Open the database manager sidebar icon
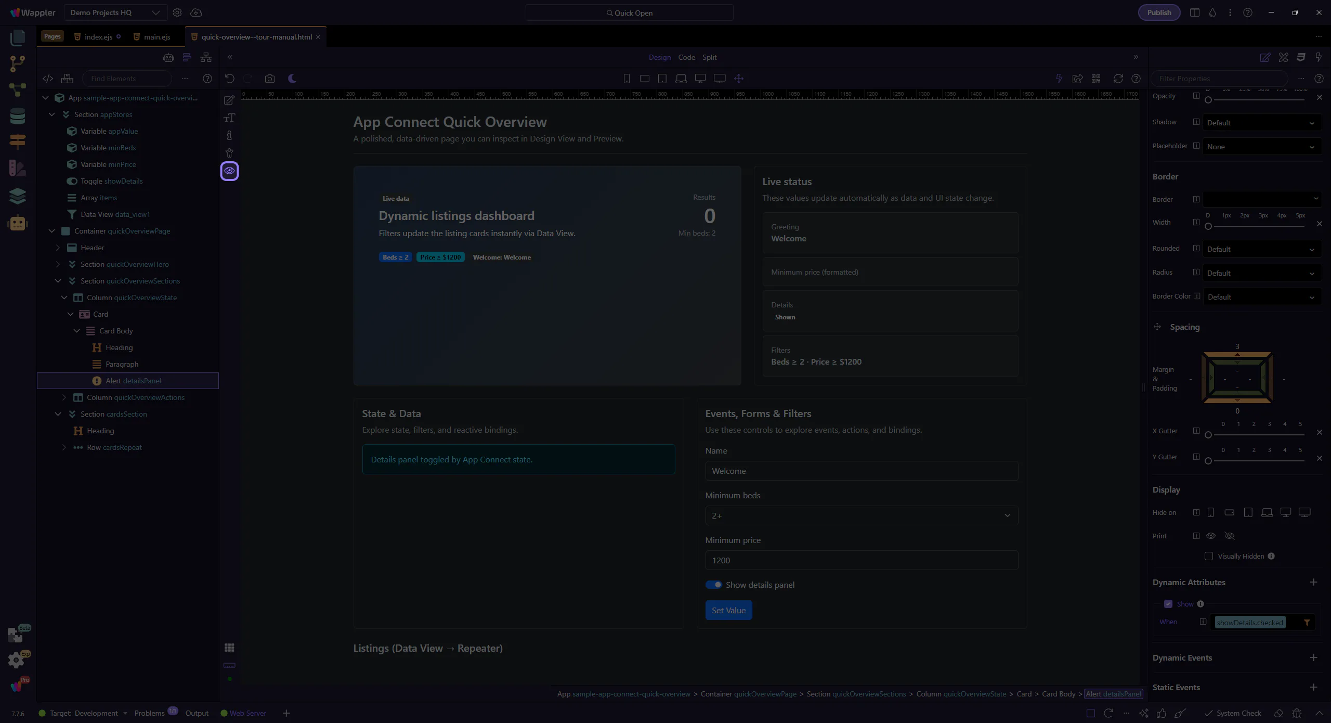1331x723 pixels. tap(18, 116)
